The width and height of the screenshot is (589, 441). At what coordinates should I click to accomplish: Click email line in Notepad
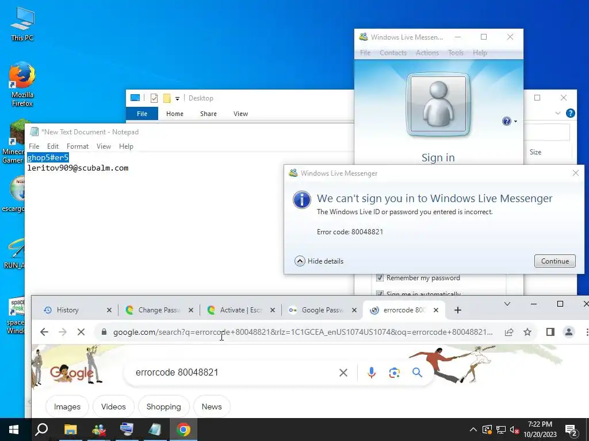coord(78,168)
